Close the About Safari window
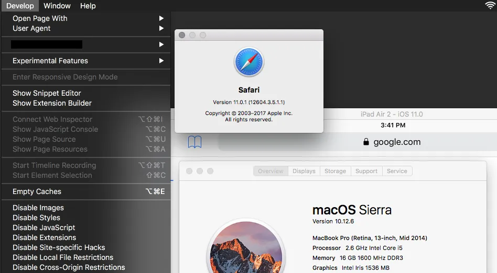The width and height of the screenshot is (497, 273). pos(182,35)
